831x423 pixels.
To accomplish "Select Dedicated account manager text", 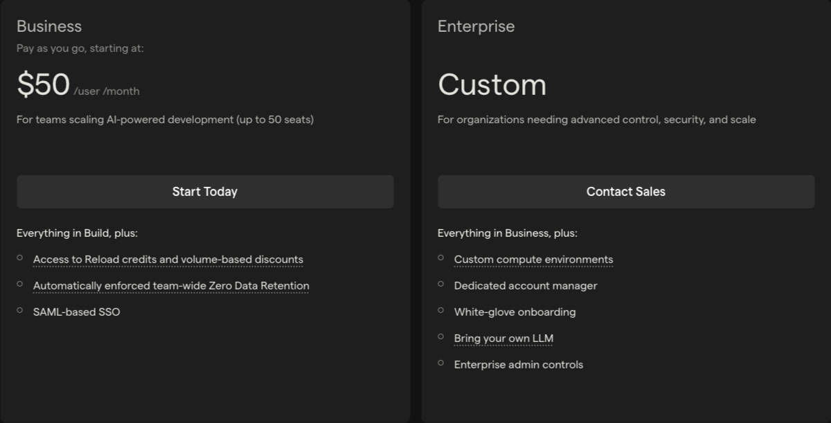I will tap(526, 286).
